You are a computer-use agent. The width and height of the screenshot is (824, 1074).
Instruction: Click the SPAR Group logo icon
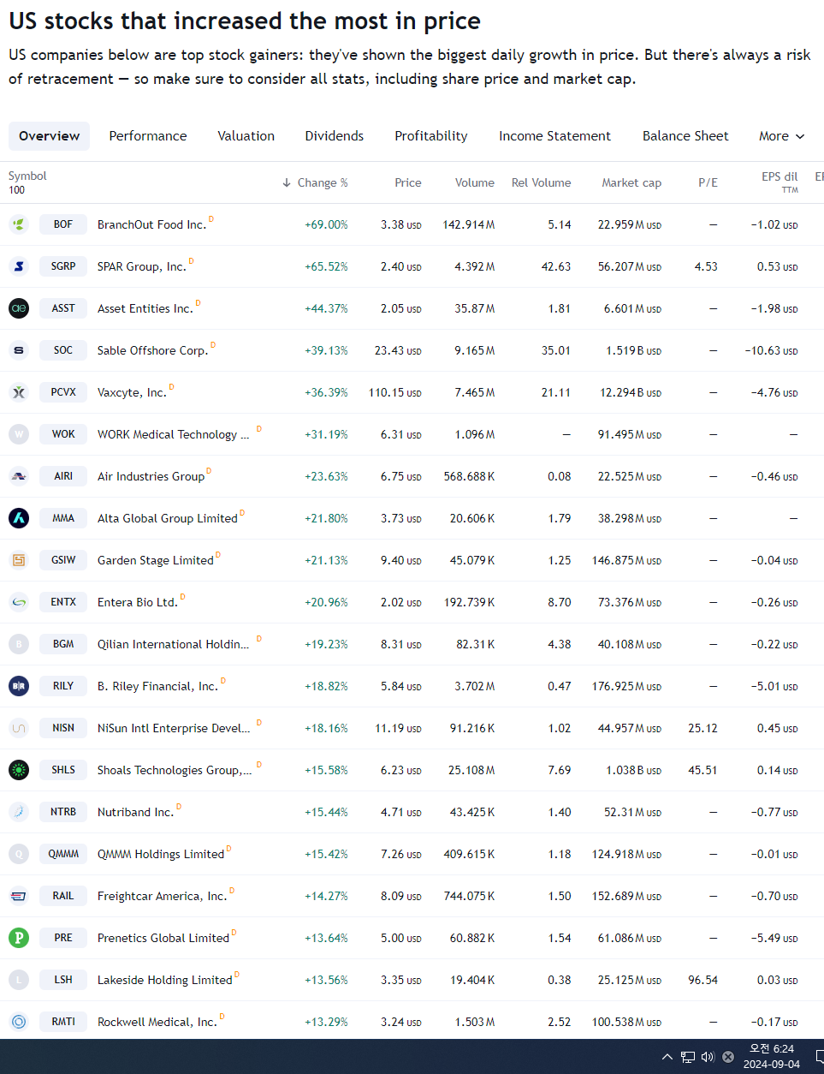pos(19,266)
